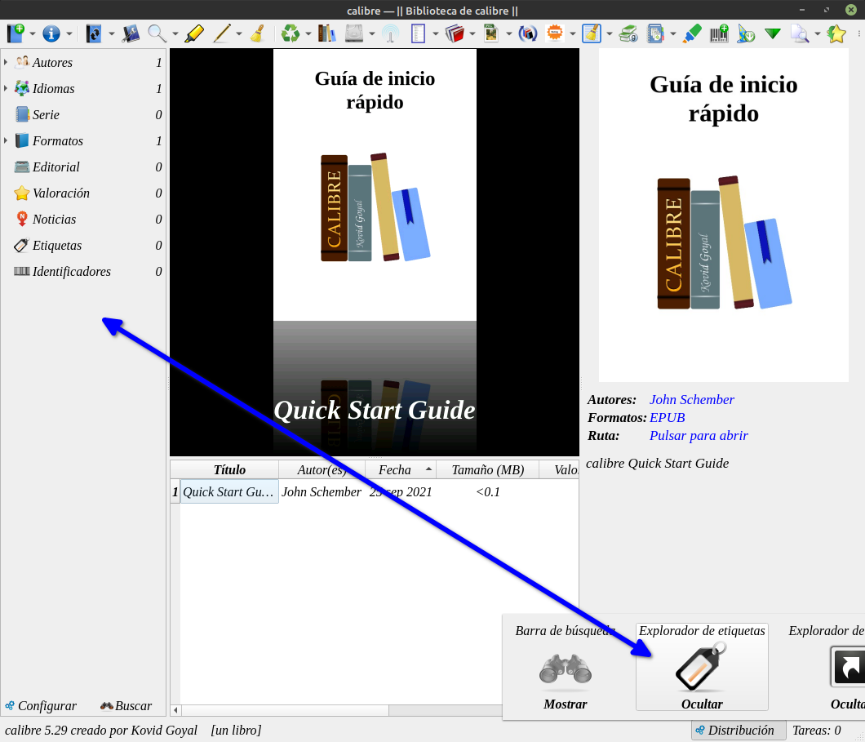This screenshot has height=742, width=865.
Task: Click the green recycle Remove books icon
Action: click(x=291, y=33)
